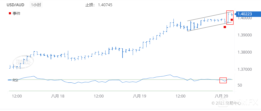Click the 1.40000 price axis label
This screenshot has height=111, width=261.
(x=244, y=18)
